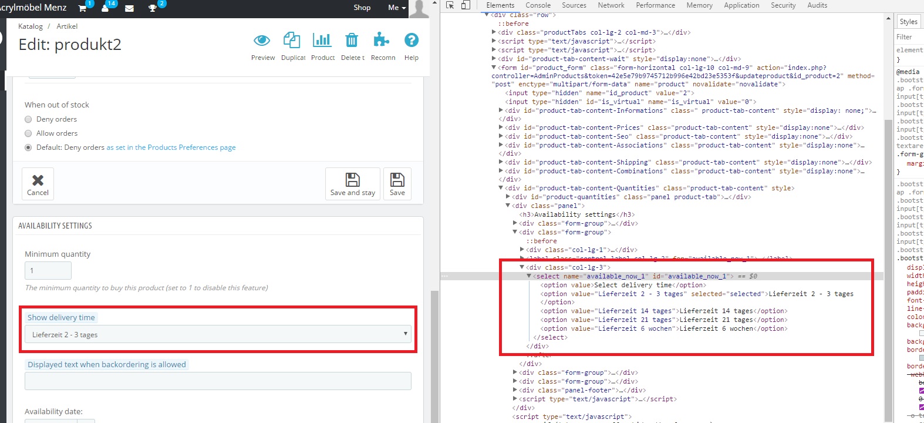Collapse the product-tab-content-Quantities div
Viewport: 924px width, 423px height.
(501, 188)
